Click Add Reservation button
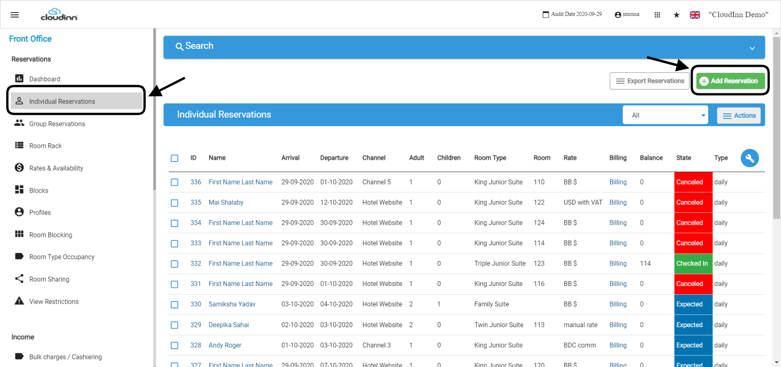781x367 pixels. click(730, 81)
